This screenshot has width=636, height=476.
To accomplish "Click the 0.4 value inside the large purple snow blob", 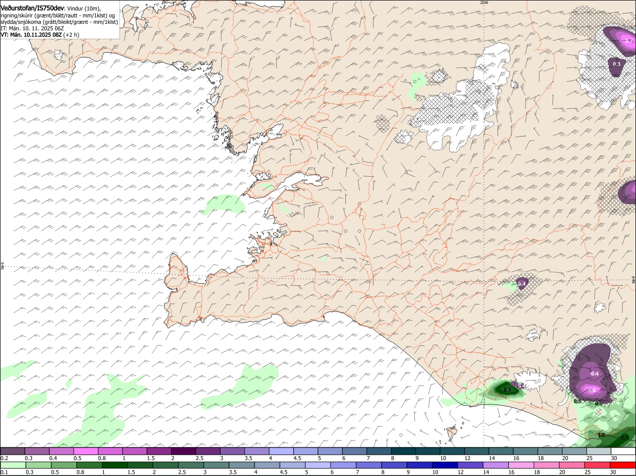I will point(595,373).
